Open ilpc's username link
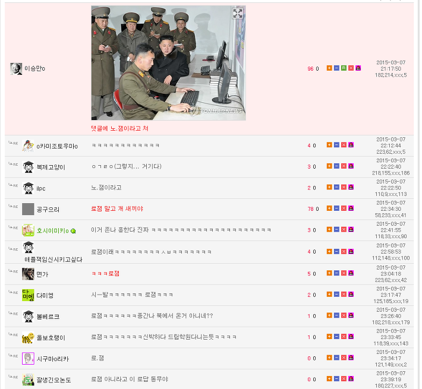The width and height of the screenshot is (422, 389). point(41,188)
